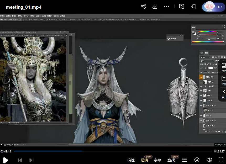Open the 倍速 playback speed menu
Viewport: 226px width, 164px height.
(x=131, y=160)
